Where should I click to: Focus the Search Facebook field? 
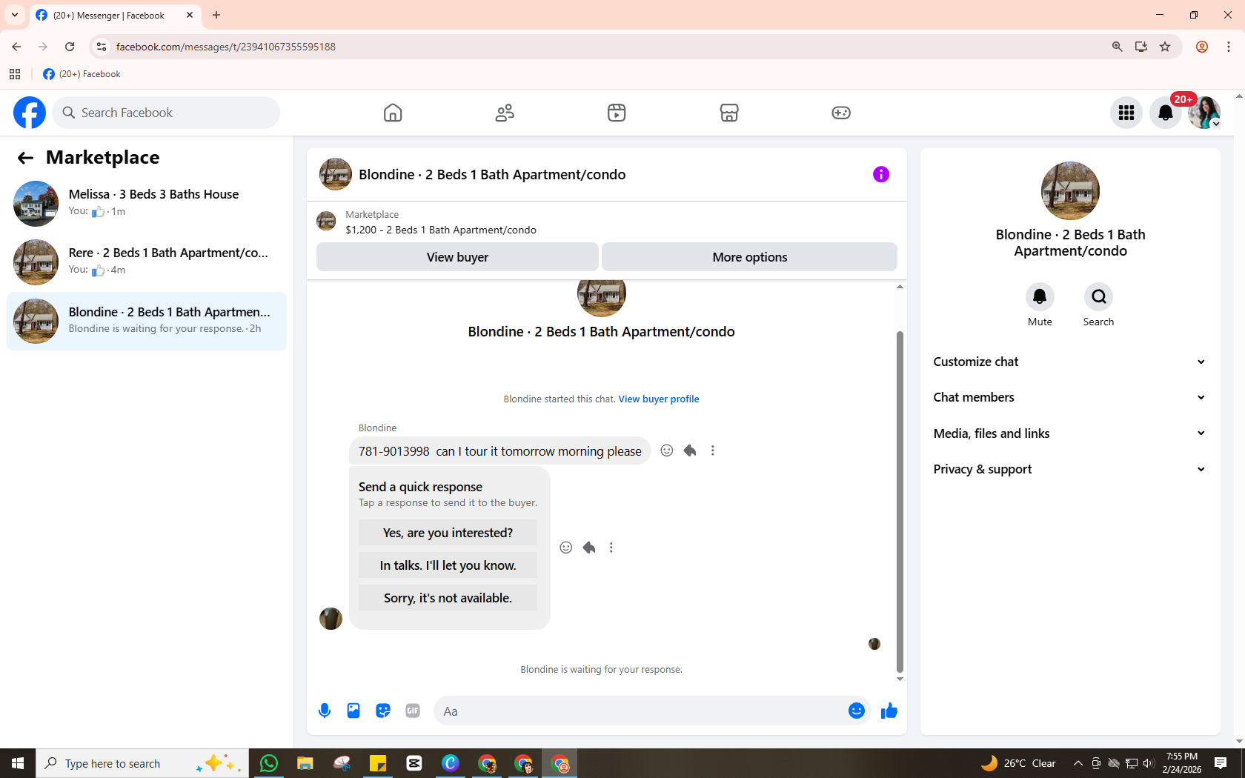pyautogui.click(x=166, y=113)
